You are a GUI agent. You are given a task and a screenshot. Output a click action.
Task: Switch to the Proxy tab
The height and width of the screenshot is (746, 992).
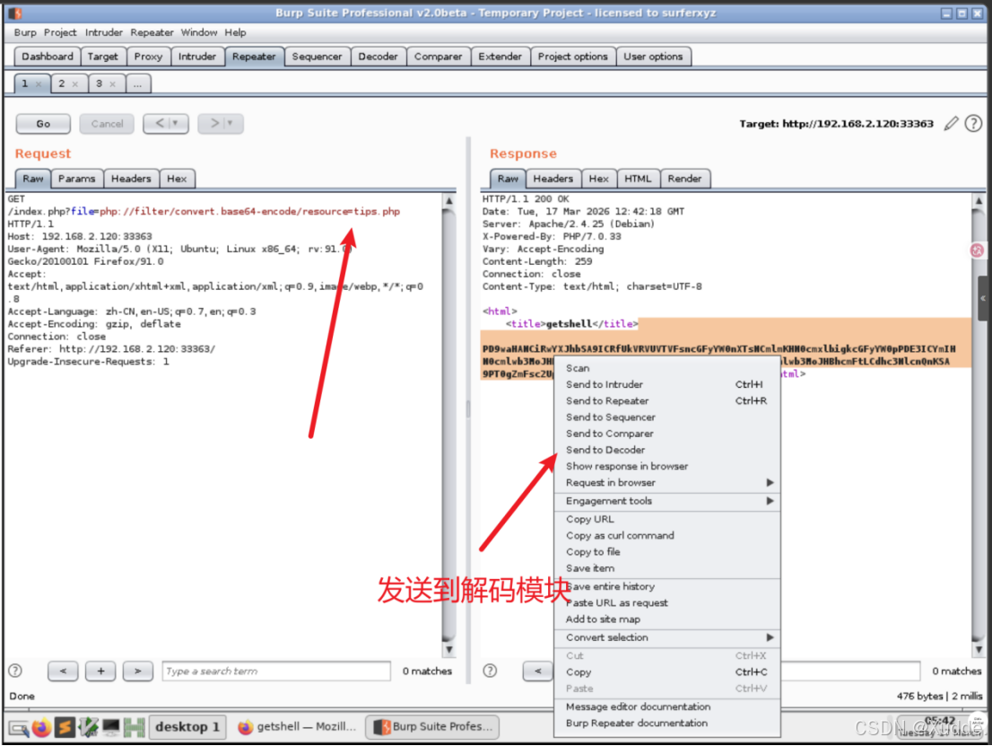148,57
